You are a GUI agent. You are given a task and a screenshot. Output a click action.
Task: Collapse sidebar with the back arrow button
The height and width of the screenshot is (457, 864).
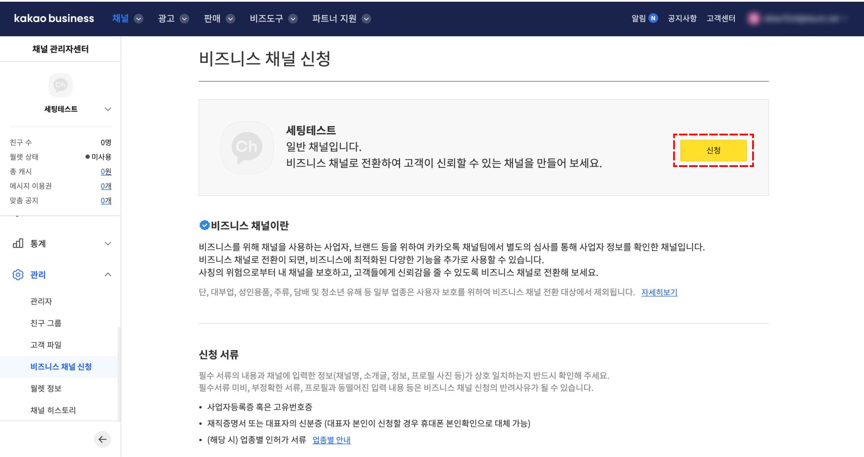(x=102, y=439)
